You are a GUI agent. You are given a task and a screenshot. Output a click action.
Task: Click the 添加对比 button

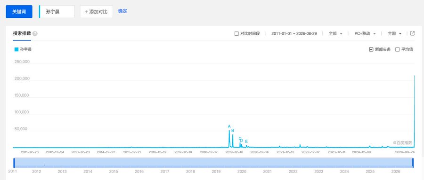[x=96, y=12]
